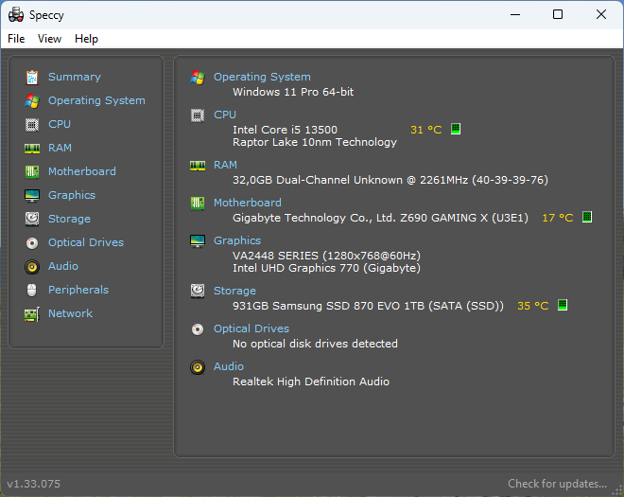Screen dimensions: 624x497
Task: Click the Motherboard icon in summary panel
Action: [x=198, y=204]
